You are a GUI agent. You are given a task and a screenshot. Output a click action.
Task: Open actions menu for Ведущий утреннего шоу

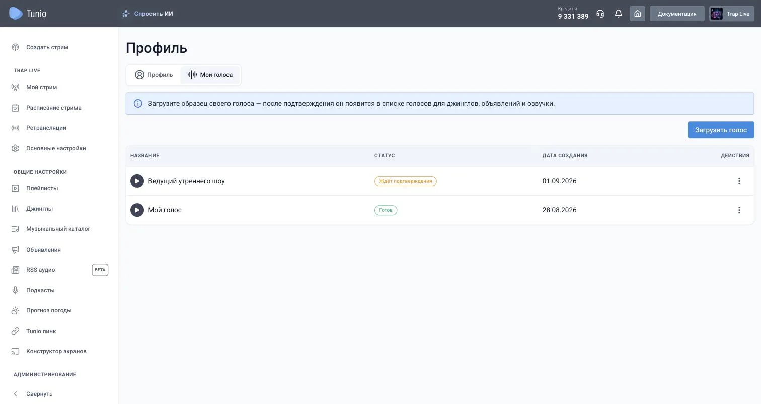(x=739, y=181)
